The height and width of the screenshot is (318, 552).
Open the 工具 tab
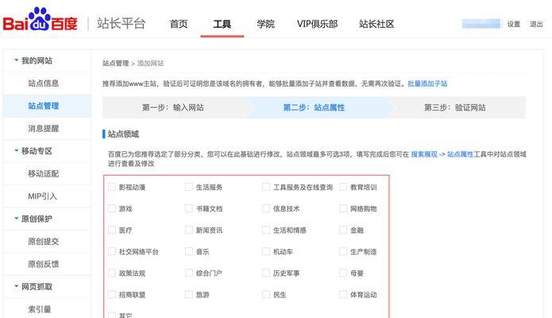222,24
